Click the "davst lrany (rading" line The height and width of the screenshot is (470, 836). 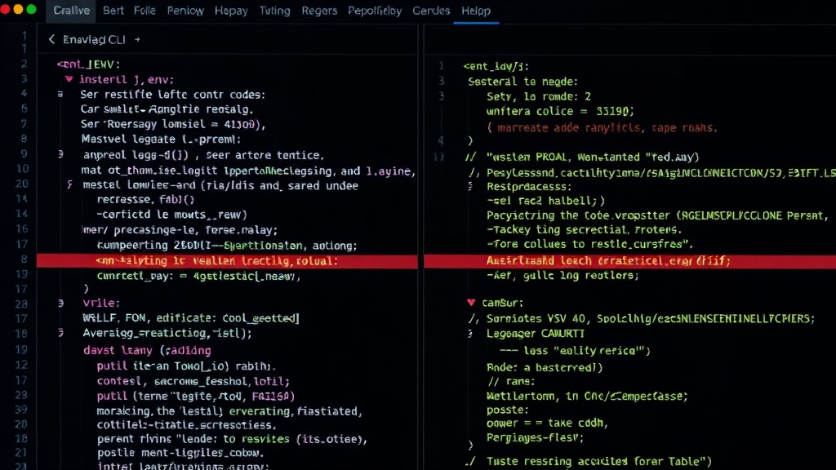[x=147, y=351]
